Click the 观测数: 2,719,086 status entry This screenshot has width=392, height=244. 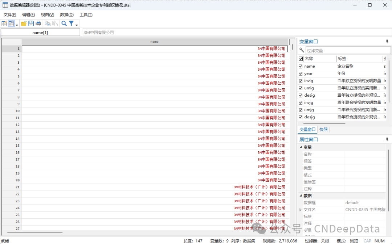click(280, 241)
